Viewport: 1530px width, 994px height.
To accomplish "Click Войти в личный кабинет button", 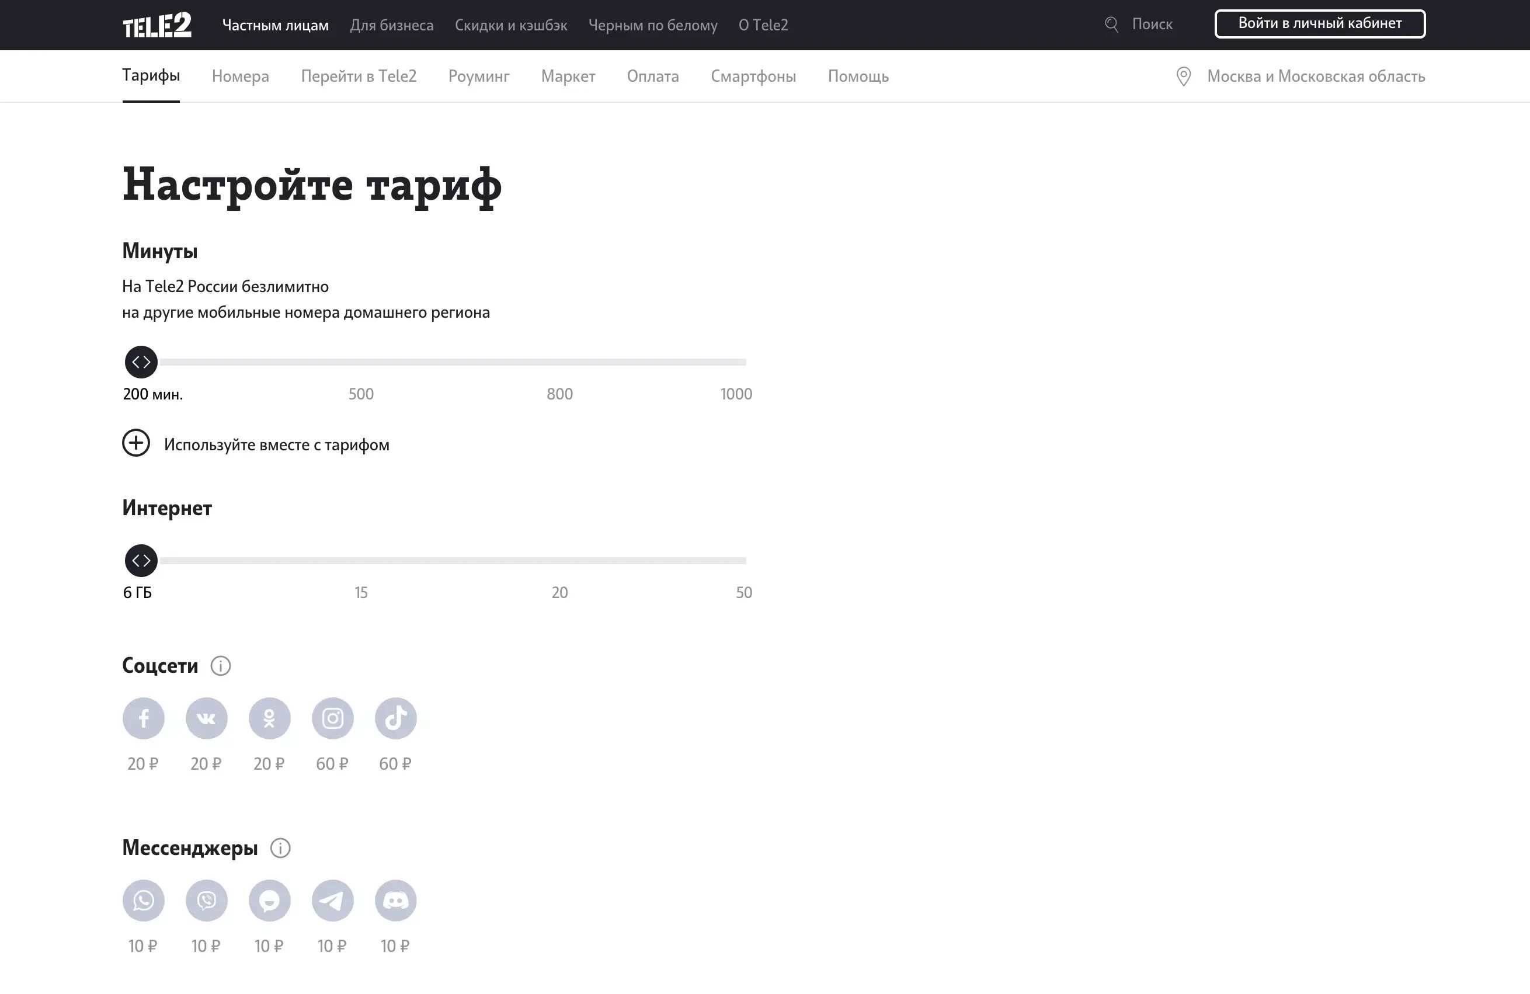I will 1319,24.
